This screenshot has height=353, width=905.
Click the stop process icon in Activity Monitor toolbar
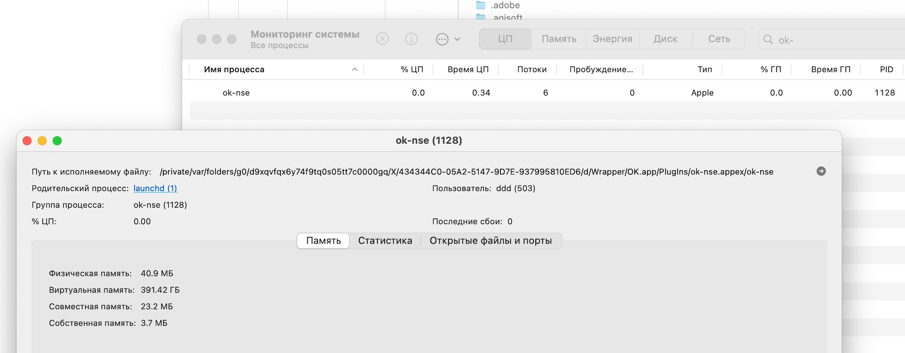(x=382, y=39)
